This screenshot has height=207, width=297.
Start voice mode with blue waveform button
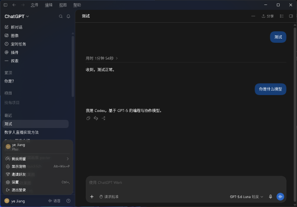[x=280, y=197]
